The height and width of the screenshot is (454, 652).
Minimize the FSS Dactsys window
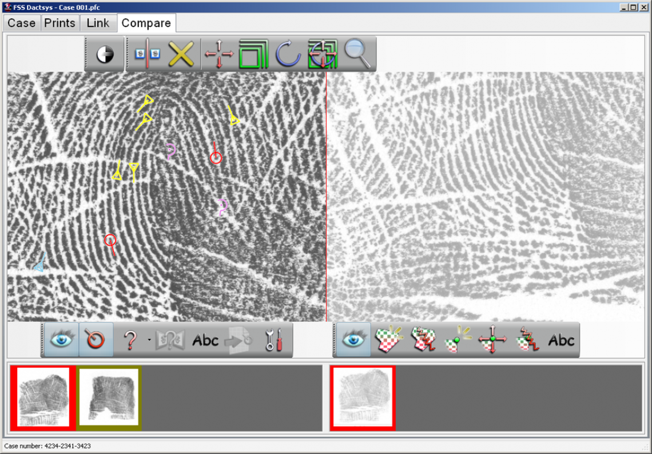[x=624, y=7]
